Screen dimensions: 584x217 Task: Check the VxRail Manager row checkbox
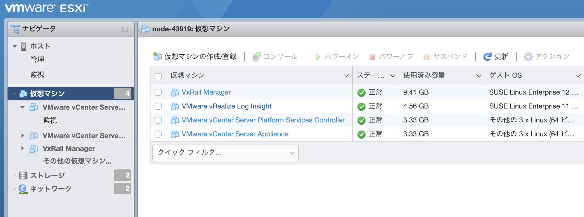click(158, 92)
